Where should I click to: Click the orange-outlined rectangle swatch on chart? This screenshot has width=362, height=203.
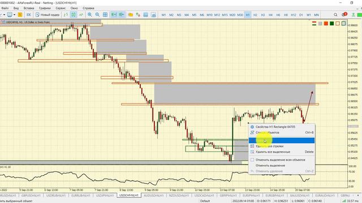tap(338, 24)
